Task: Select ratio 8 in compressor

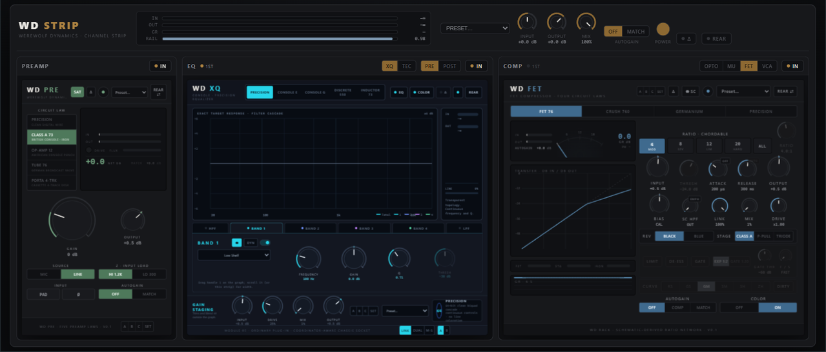Action: (680, 146)
